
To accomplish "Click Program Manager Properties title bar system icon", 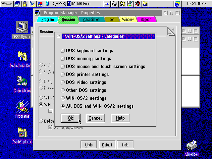I will (37, 13).
